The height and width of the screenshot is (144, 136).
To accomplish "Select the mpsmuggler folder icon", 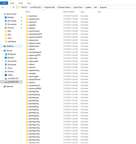I will [x=27, y=76].
